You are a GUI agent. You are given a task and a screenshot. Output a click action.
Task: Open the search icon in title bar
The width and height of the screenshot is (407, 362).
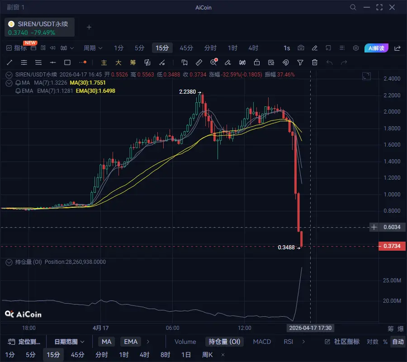coord(353,7)
